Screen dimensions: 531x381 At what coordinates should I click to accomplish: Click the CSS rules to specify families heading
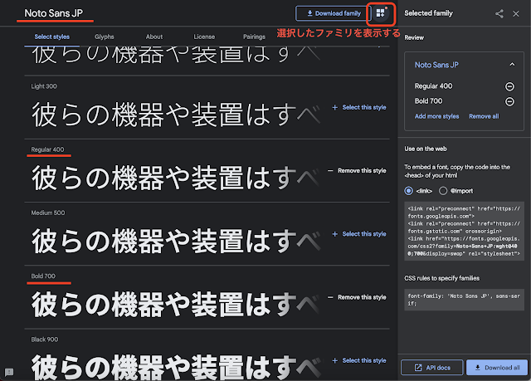(441, 278)
